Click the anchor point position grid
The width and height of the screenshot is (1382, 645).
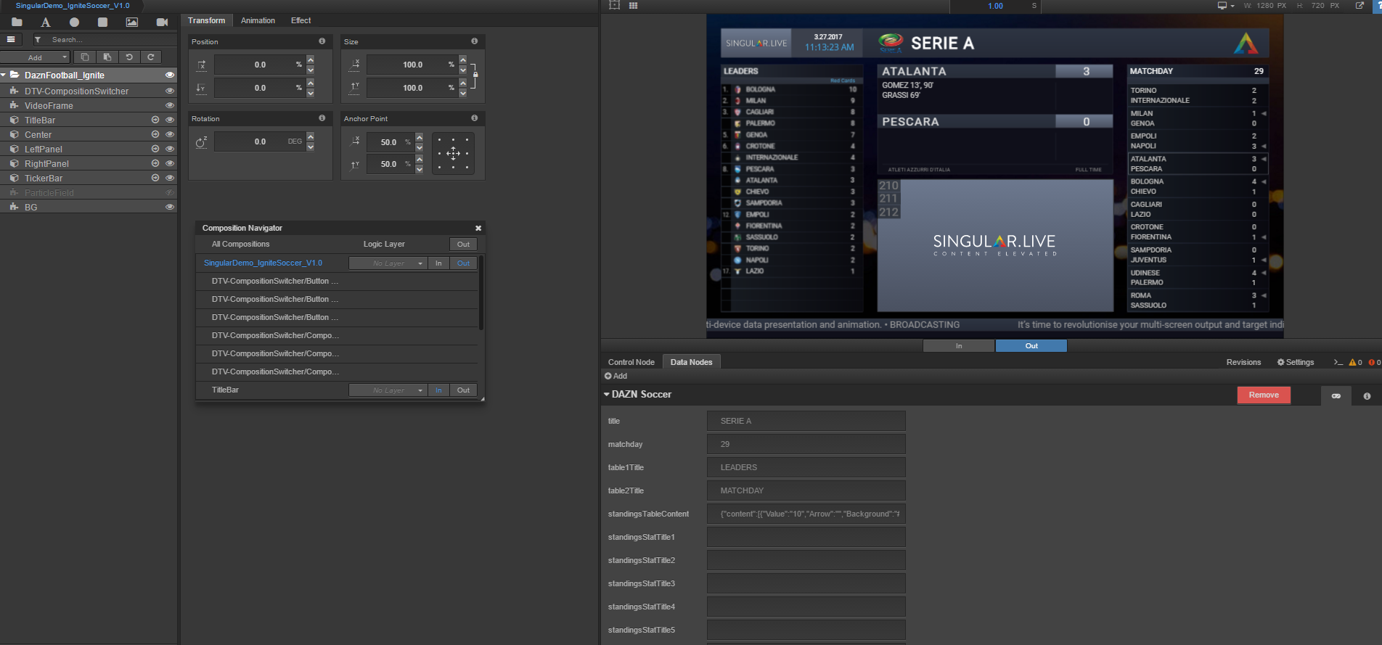tap(453, 153)
